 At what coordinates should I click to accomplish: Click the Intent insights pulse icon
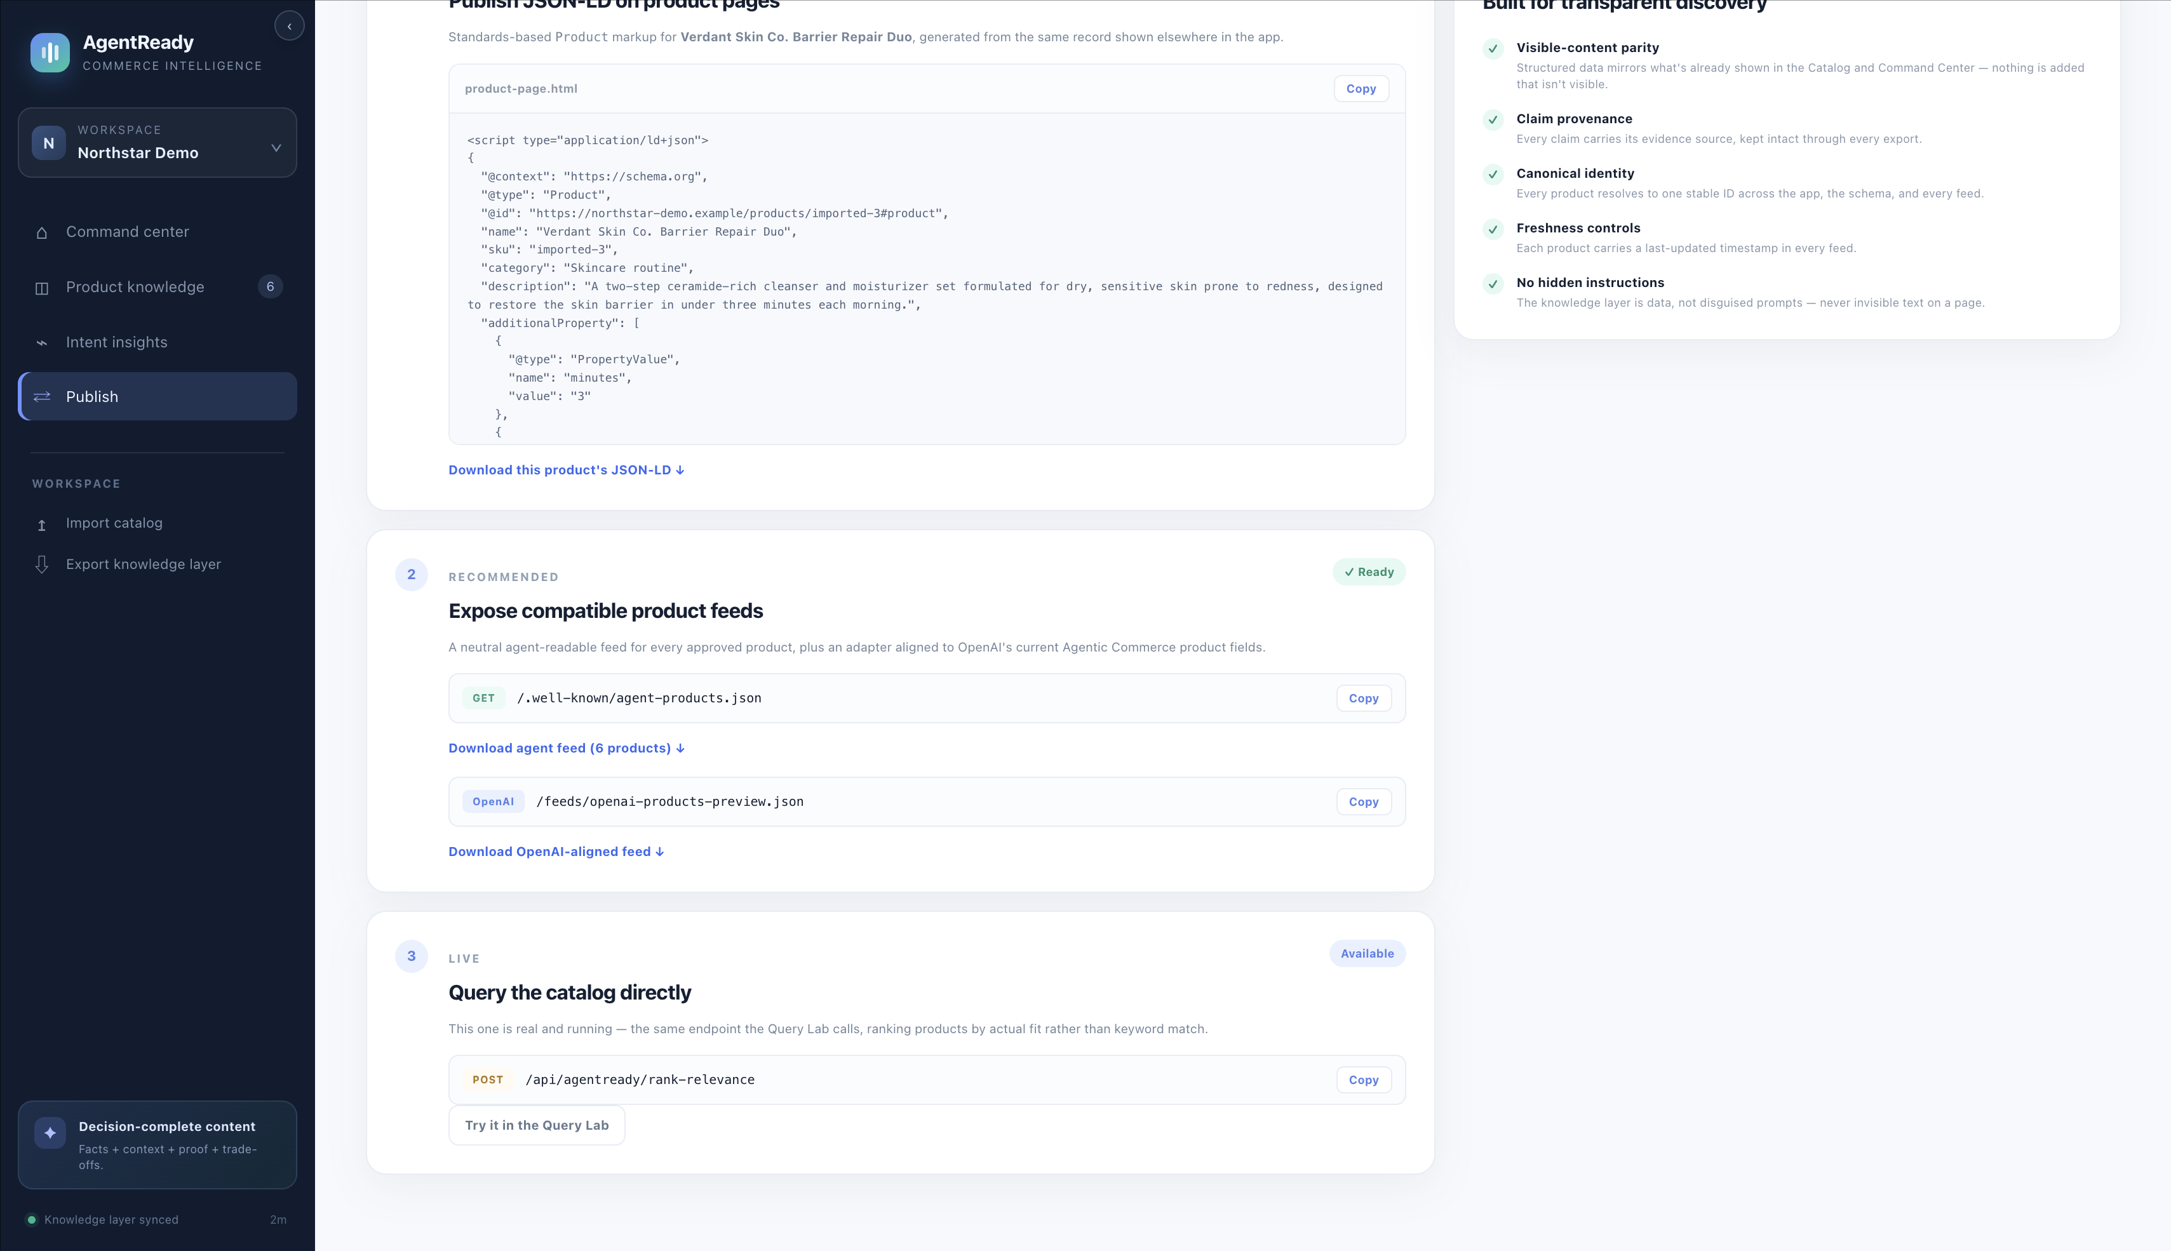pyautogui.click(x=41, y=343)
